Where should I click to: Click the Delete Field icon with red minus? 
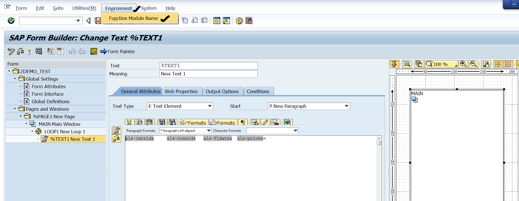coord(275,122)
